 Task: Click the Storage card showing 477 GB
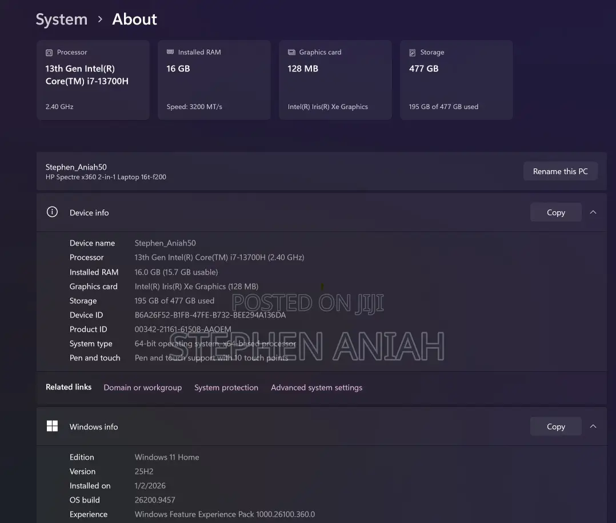coord(457,80)
